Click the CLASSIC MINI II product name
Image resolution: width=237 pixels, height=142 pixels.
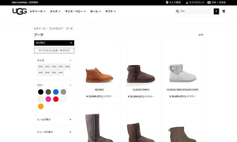coord(141,90)
